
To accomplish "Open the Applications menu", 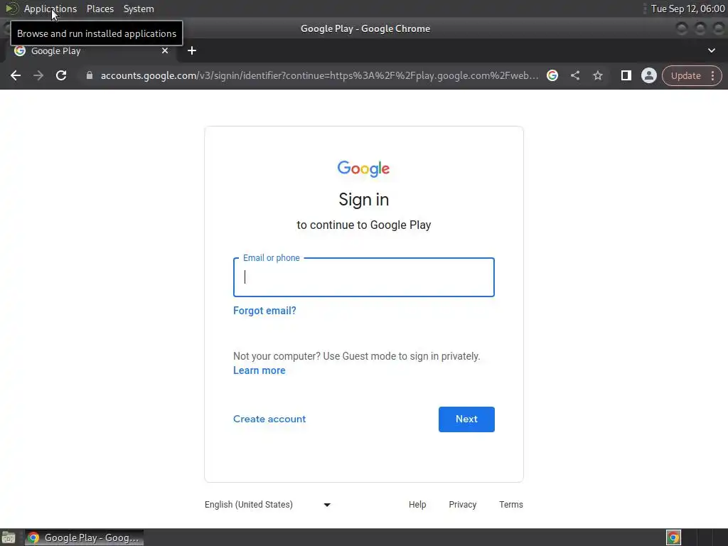I will (x=50, y=9).
